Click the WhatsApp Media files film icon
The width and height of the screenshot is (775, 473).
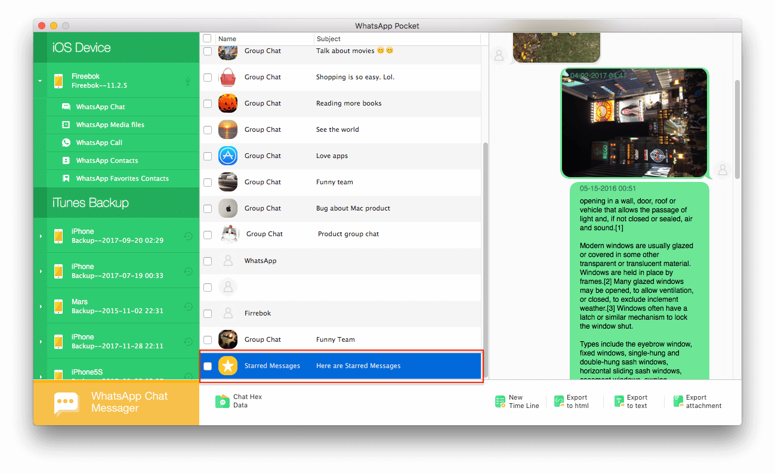pyautogui.click(x=66, y=125)
